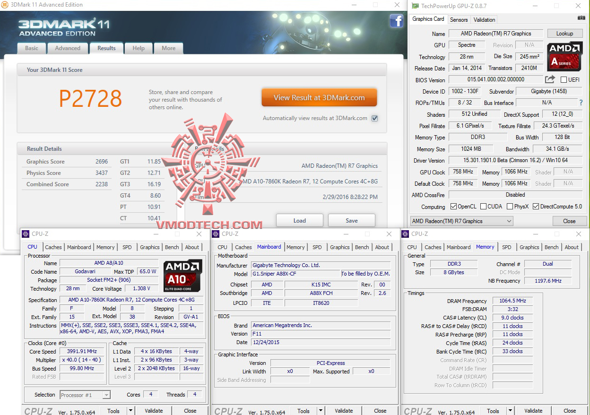Click the Save button in 3DMark
Image resolution: width=590 pixels, height=415 pixels.
point(352,221)
